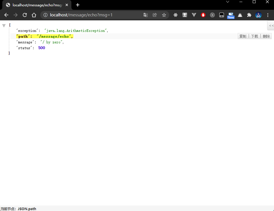Share this page via share icon

click(x=155, y=15)
